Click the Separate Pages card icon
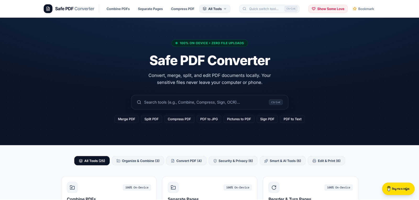The height and width of the screenshot is (200, 419). click(173, 187)
